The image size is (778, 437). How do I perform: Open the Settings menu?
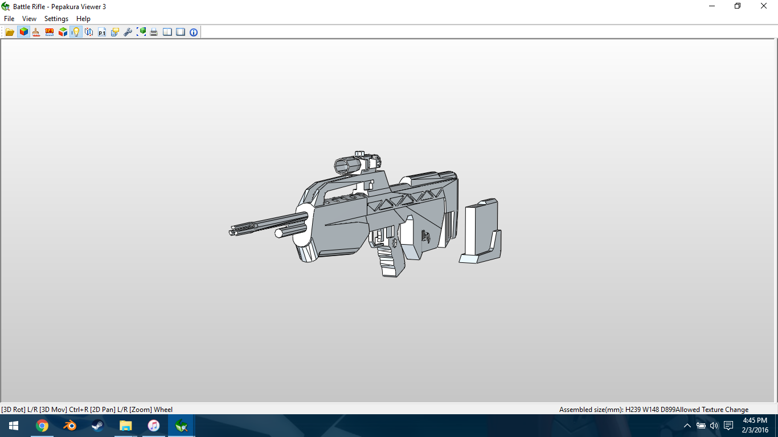point(56,19)
